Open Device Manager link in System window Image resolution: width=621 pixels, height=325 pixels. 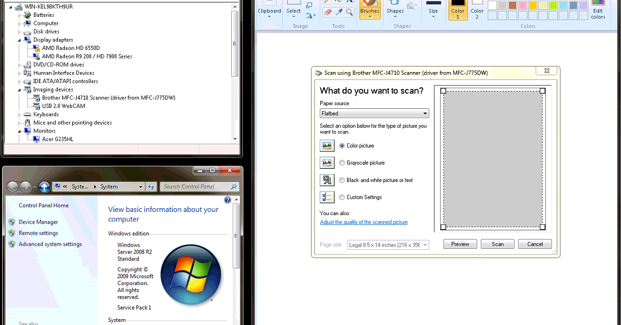[x=38, y=222]
